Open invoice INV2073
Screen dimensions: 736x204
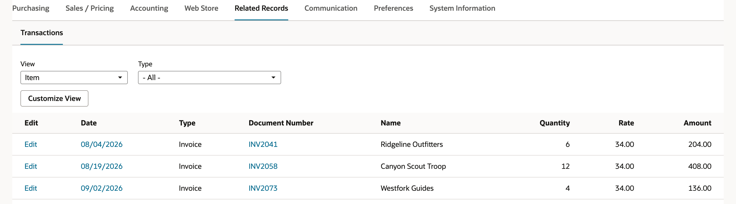point(263,188)
